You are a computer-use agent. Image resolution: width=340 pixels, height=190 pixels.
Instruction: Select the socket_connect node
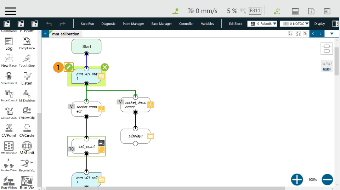point(86,109)
